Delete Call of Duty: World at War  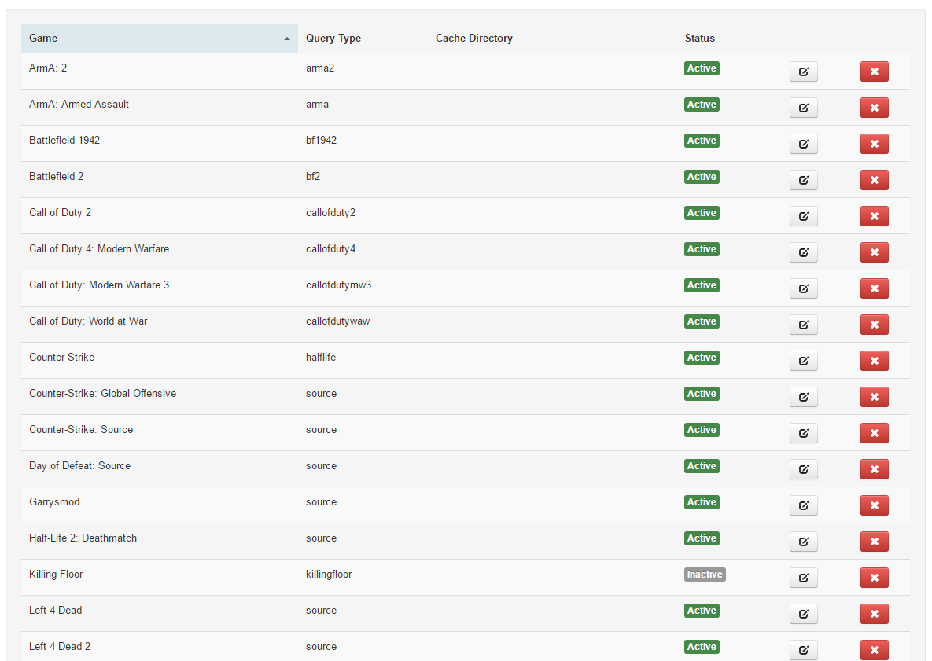point(875,325)
